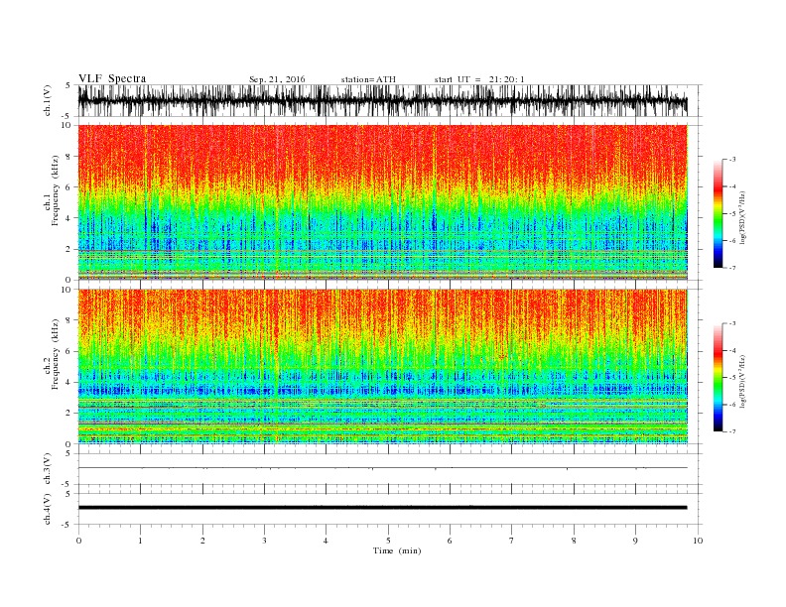Click the 'Time (min)' axis label
Image resolution: width=786 pixels, height=607 pixels.
pyautogui.click(x=397, y=550)
